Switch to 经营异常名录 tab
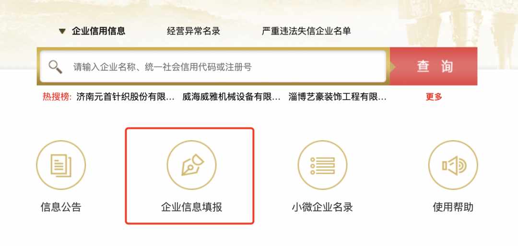The image size is (518, 246). pos(194,31)
